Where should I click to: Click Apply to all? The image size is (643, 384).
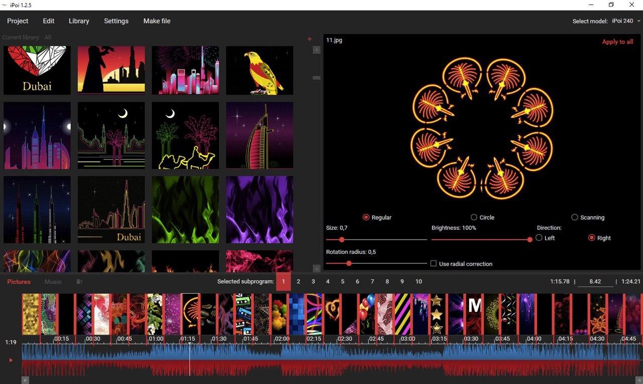[617, 42]
